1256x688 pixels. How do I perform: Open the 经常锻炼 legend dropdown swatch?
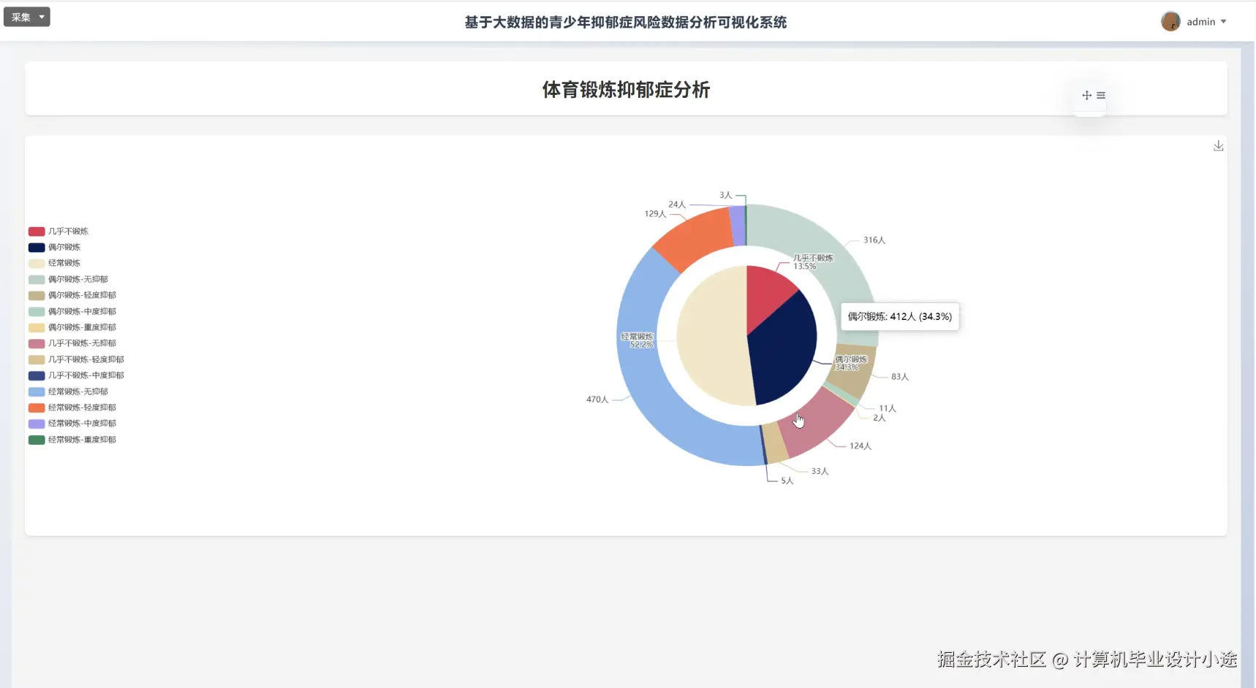click(36, 263)
